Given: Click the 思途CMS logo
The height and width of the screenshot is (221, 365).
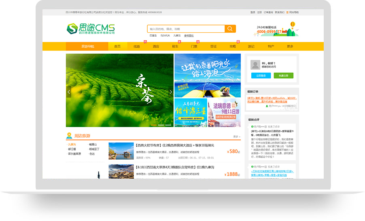Looking at the screenshot, I should [x=91, y=29].
